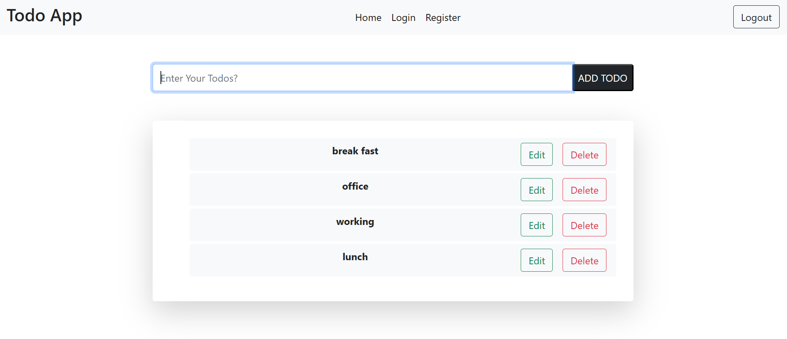
Task: Edit the break fast todo
Action: click(536, 155)
